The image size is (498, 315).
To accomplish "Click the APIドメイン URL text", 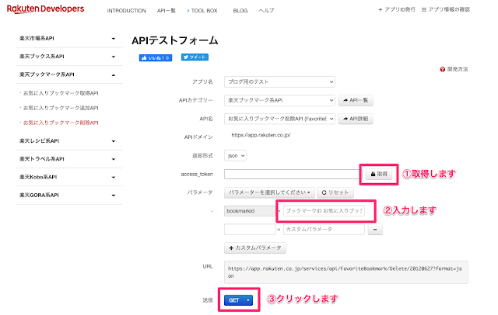I will (261, 135).
